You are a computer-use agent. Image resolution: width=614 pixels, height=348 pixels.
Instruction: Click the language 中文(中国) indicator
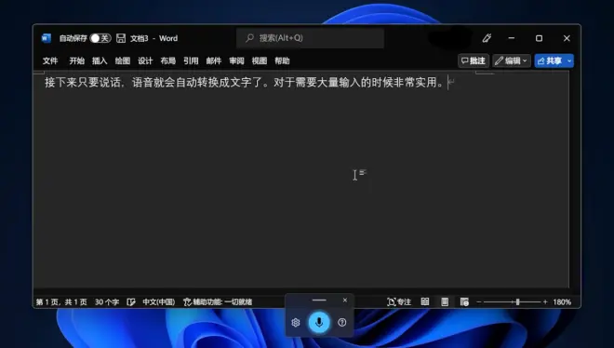(x=158, y=301)
